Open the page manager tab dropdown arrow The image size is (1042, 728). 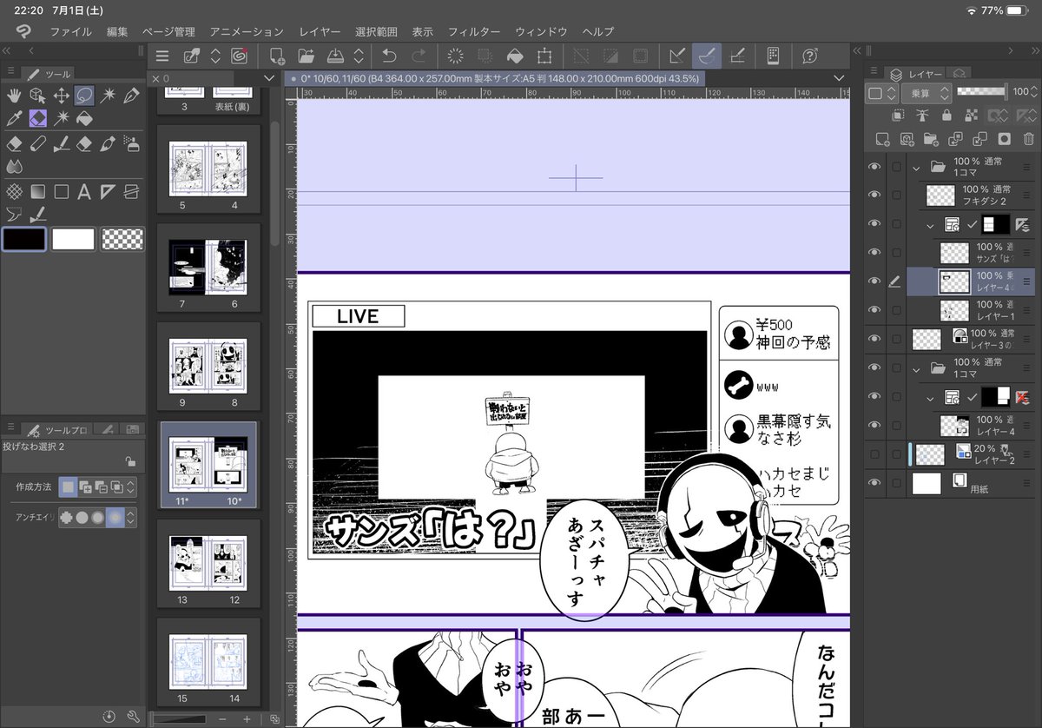click(x=268, y=78)
